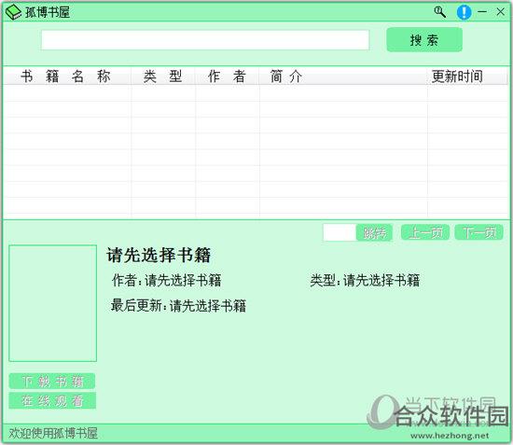Click the 跳转 jump button
Screen dimensions: 513x445
click(x=374, y=232)
